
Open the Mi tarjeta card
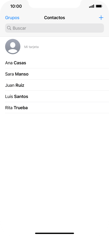[x=54, y=47]
